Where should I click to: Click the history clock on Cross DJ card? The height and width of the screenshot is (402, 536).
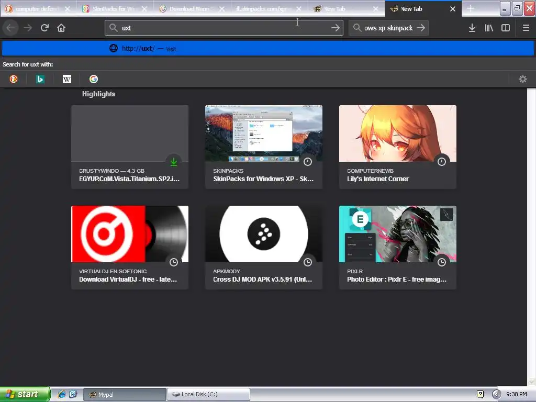pyautogui.click(x=308, y=262)
